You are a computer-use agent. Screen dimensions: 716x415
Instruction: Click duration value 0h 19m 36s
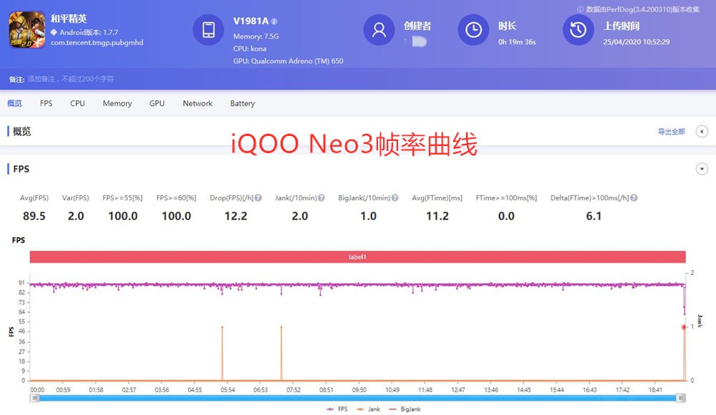517,41
